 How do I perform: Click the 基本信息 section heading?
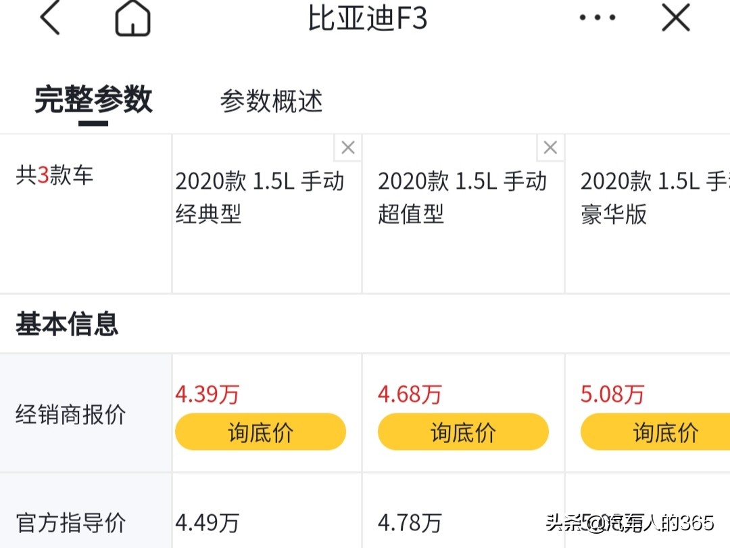pos(67,324)
